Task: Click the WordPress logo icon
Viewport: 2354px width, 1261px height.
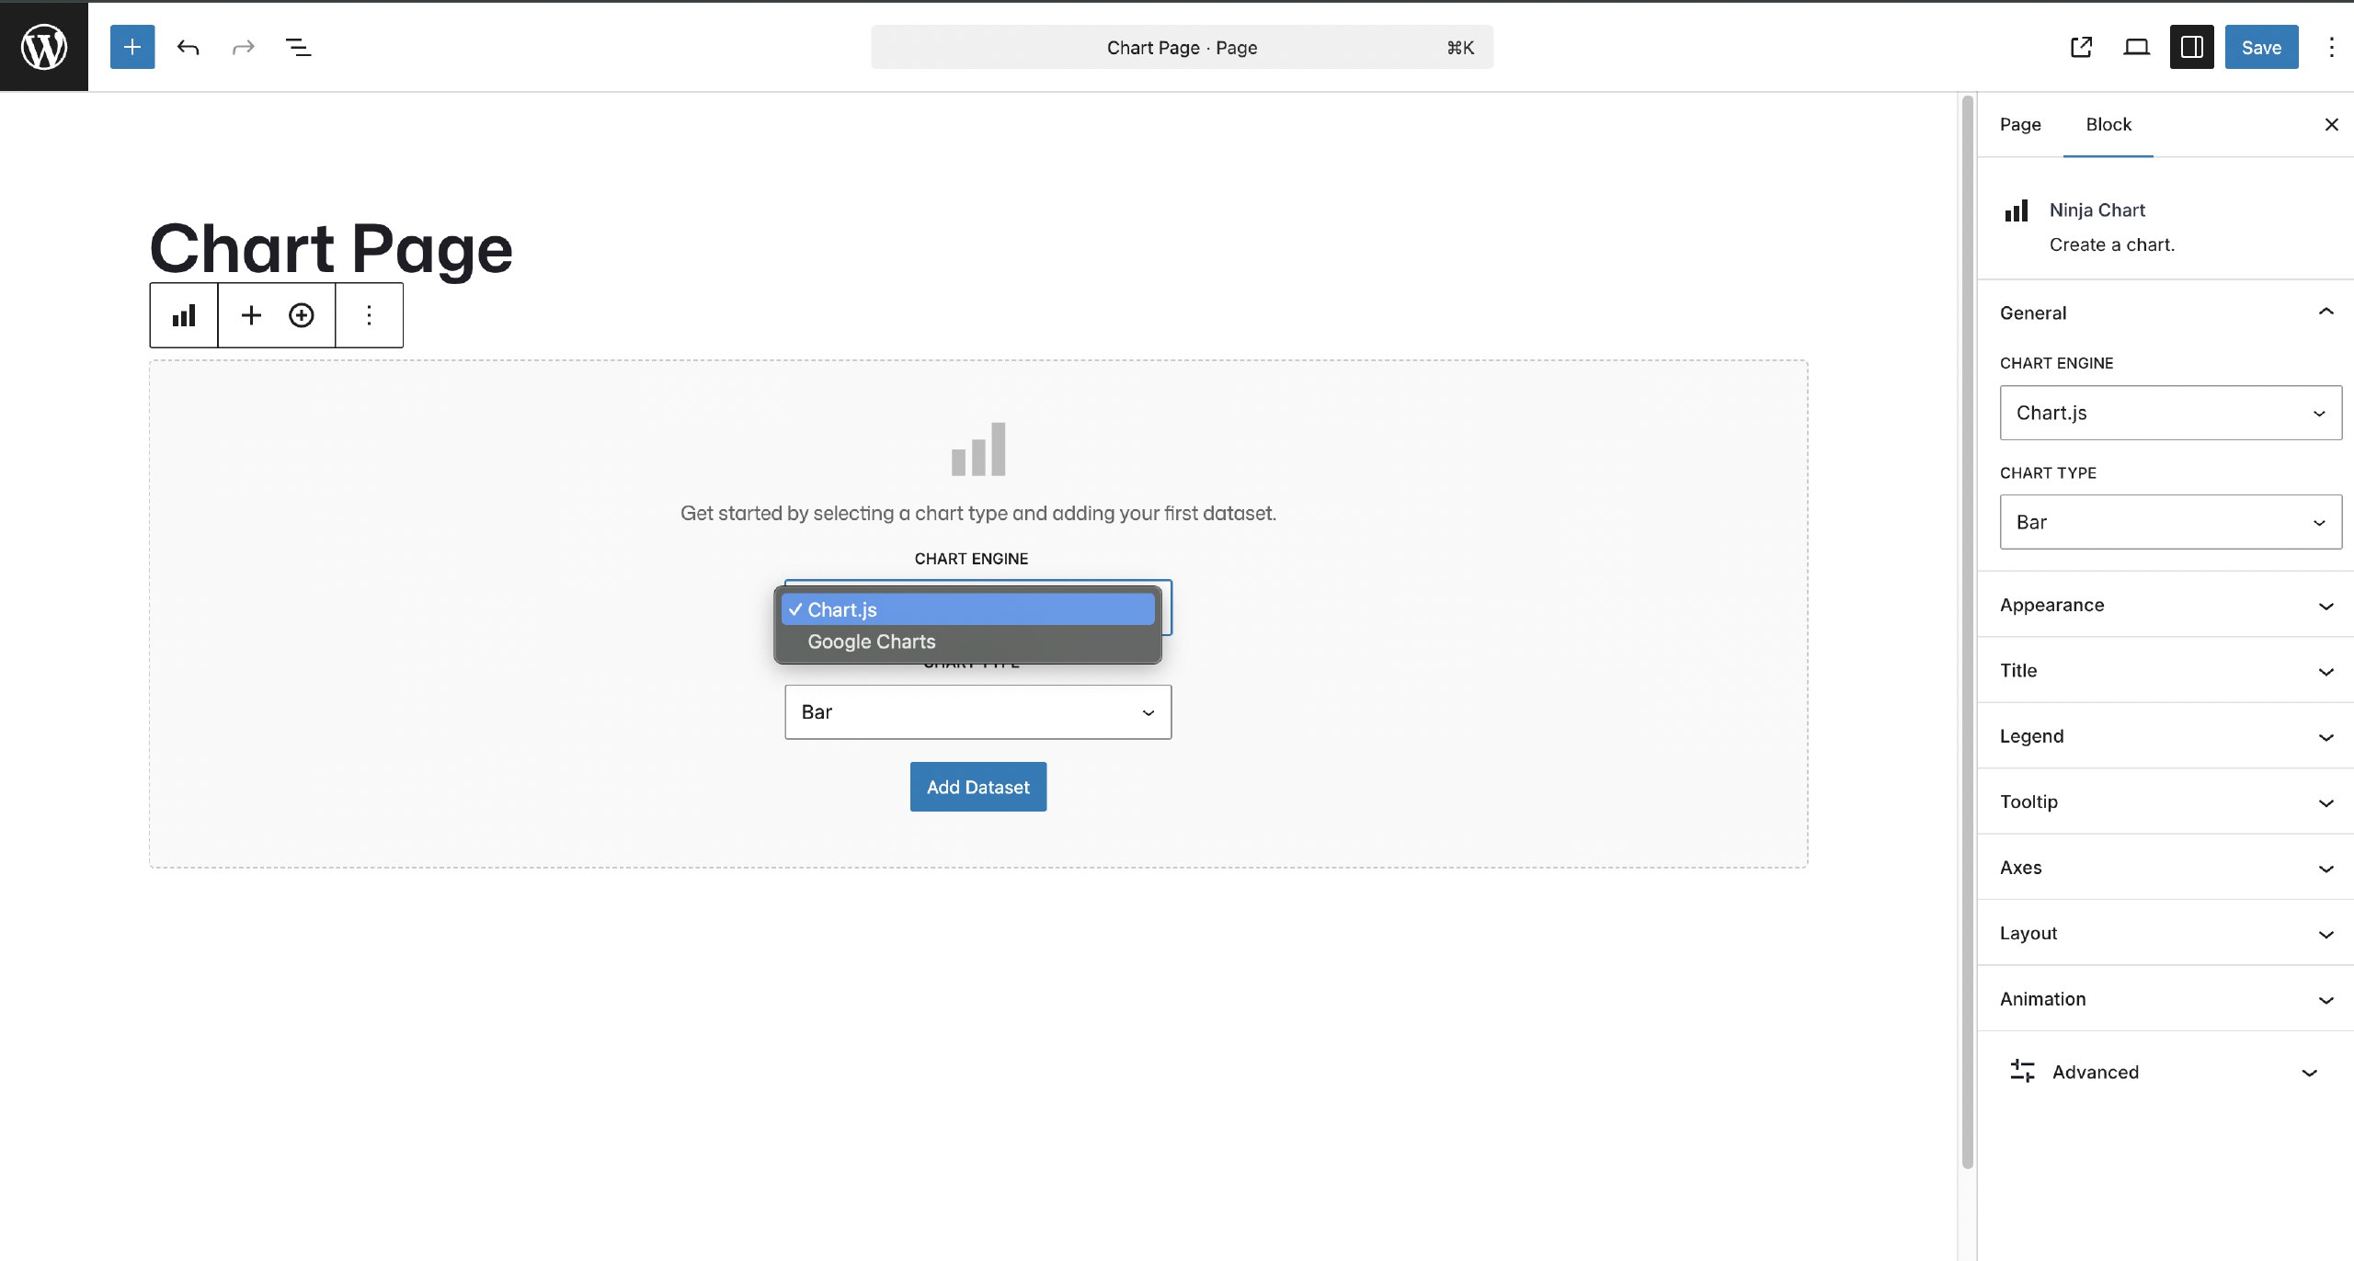Action: tap(43, 46)
